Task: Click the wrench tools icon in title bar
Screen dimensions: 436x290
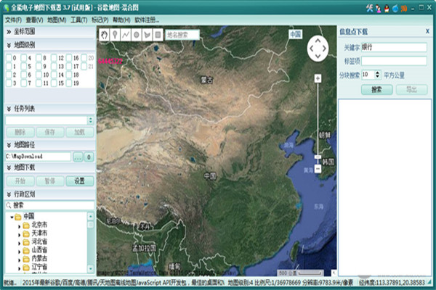Action: (x=370, y=7)
